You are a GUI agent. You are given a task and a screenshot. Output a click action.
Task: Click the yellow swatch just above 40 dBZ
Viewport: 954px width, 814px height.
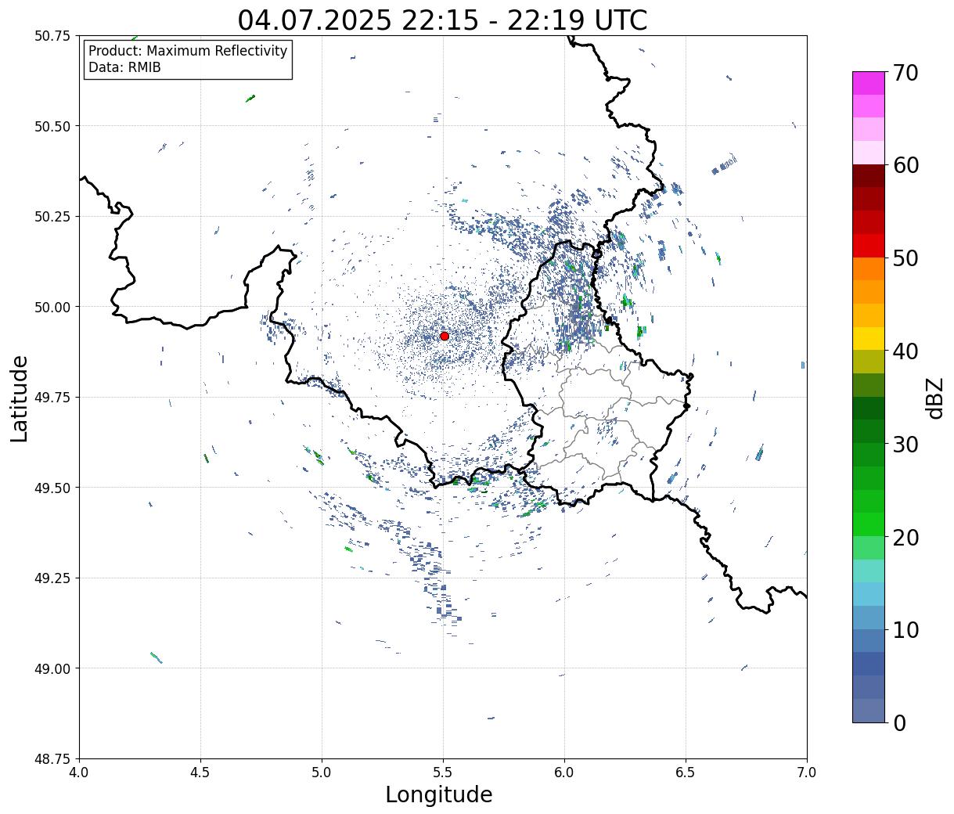[x=868, y=338]
